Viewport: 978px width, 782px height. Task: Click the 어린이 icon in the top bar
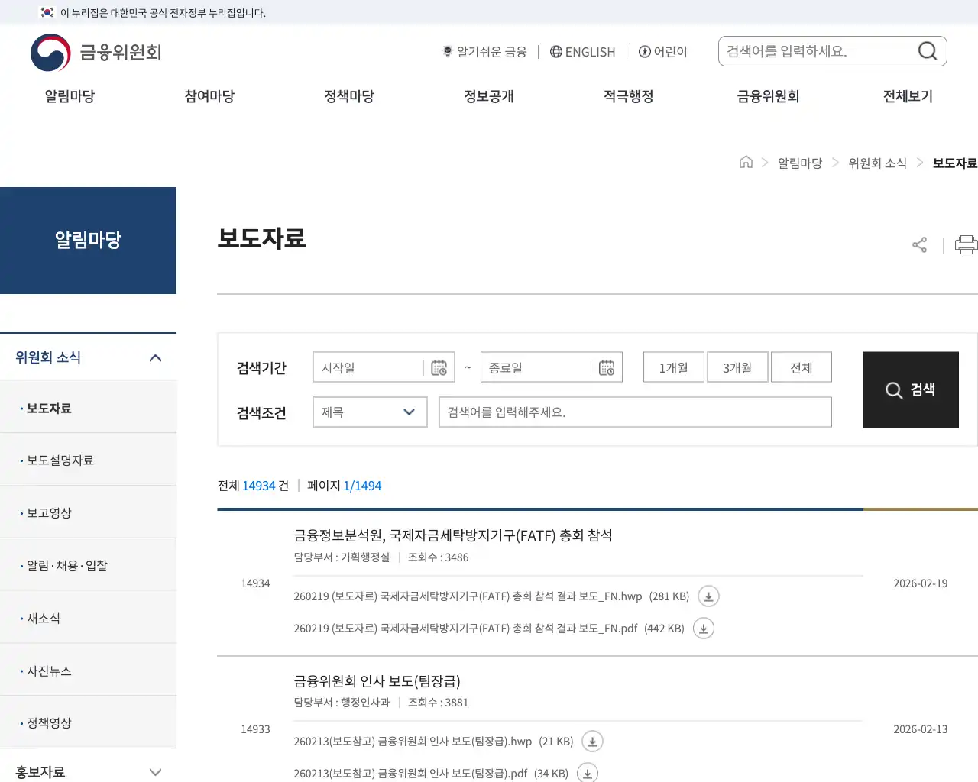click(x=644, y=51)
